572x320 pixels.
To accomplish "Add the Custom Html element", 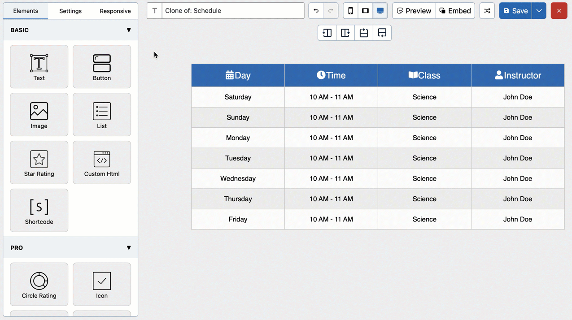I will pos(102,163).
